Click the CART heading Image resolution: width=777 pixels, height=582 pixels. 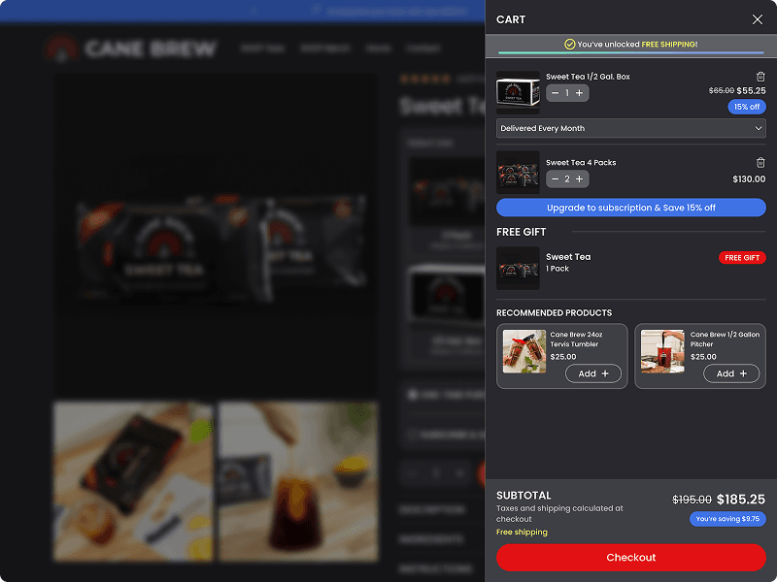[x=511, y=19]
